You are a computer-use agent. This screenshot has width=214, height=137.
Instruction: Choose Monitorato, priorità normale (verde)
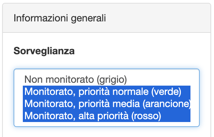pos(107,92)
